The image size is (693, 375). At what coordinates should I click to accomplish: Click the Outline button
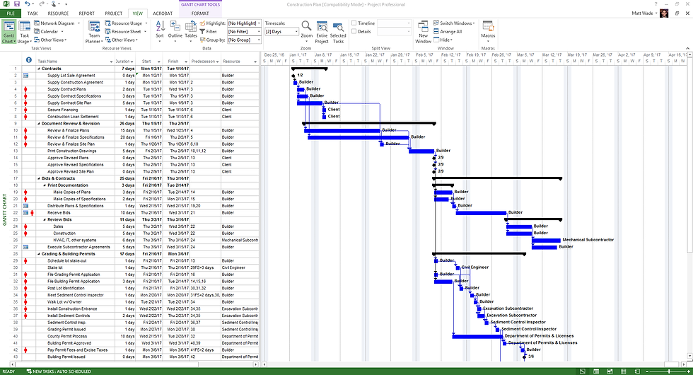pyautogui.click(x=175, y=32)
